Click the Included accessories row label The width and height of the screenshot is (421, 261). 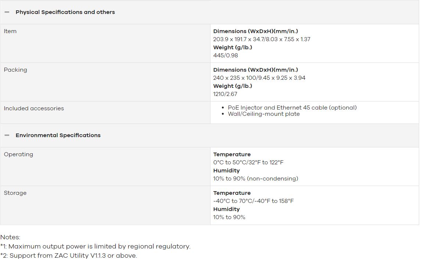pos(34,108)
